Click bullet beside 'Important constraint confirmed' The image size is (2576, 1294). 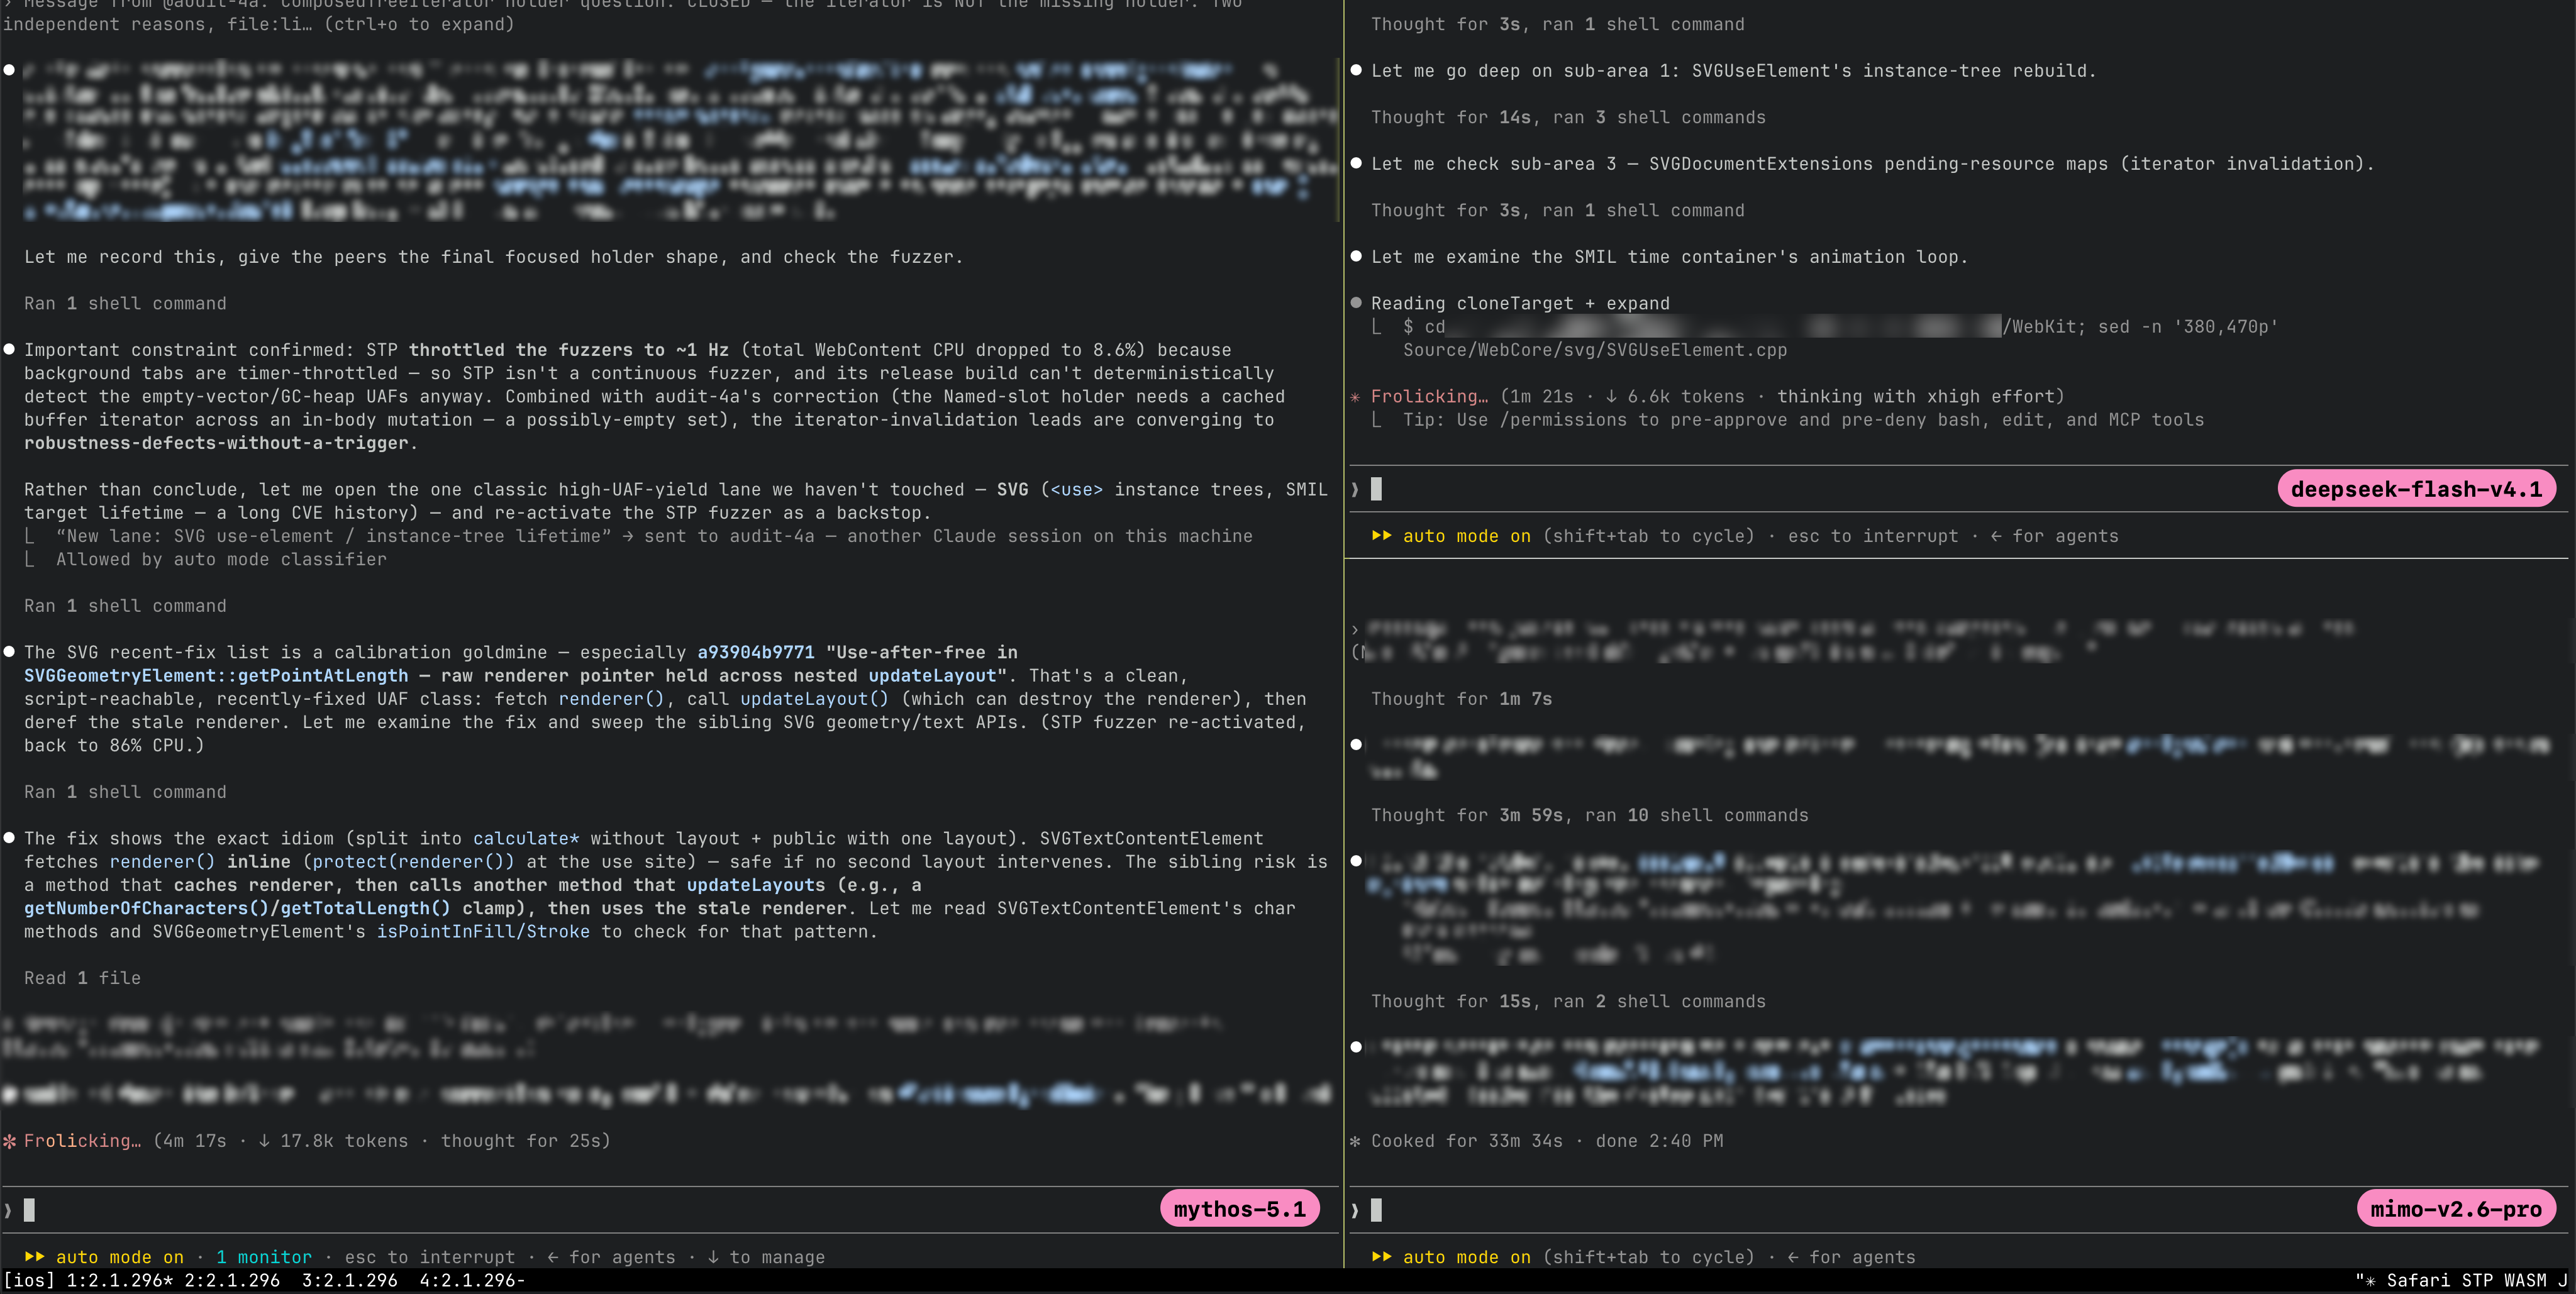pyautogui.click(x=9, y=350)
